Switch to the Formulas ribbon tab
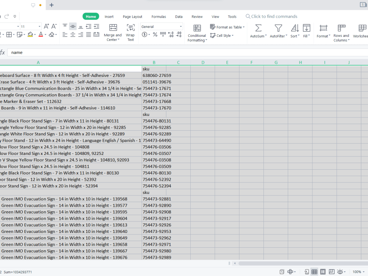The height and width of the screenshot is (276, 368). click(159, 17)
